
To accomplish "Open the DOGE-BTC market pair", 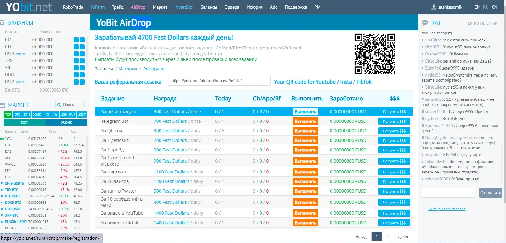I will click(13, 203).
